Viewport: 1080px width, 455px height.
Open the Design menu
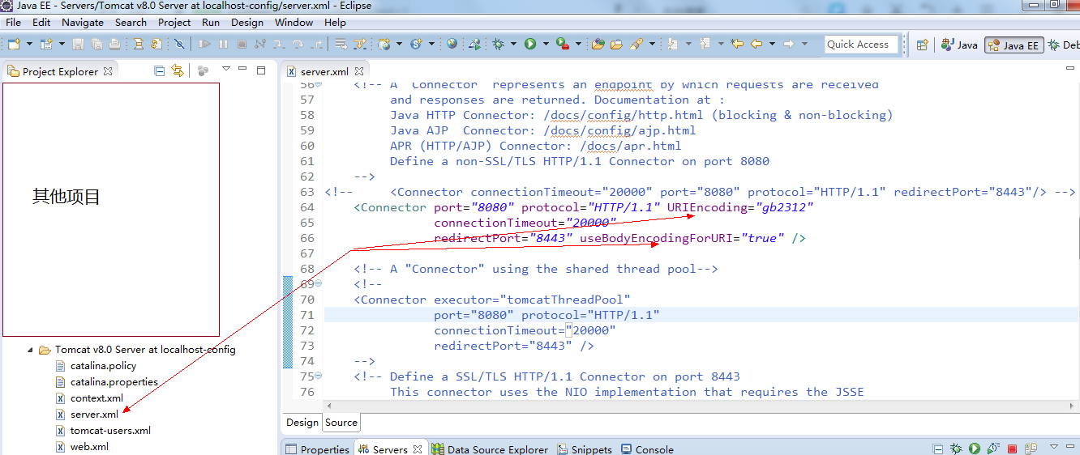click(x=247, y=23)
